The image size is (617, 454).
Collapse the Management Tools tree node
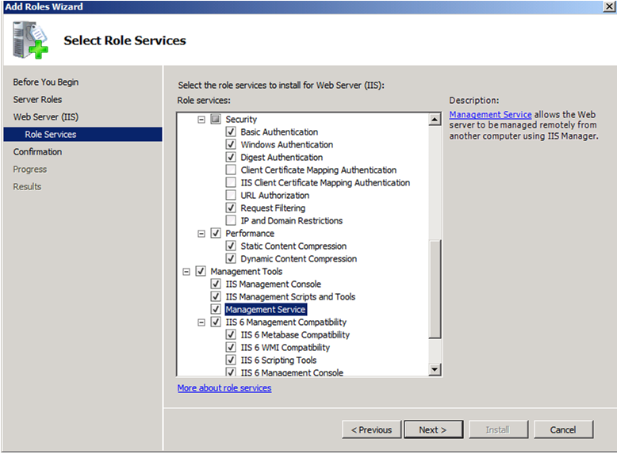pyautogui.click(x=186, y=272)
